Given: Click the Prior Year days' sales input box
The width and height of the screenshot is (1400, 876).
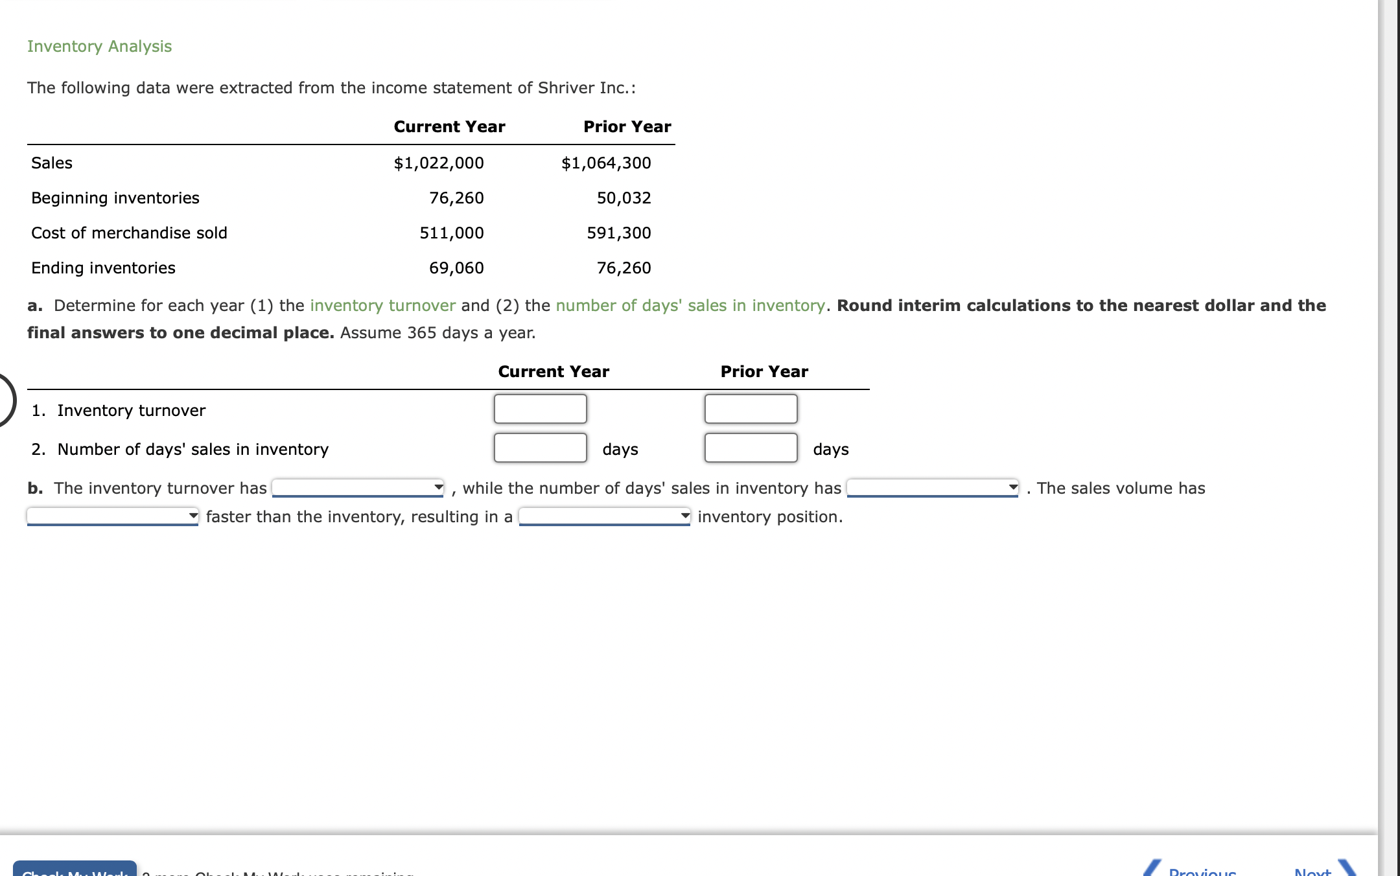Looking at the screenshot, I should tap(751, 448).
